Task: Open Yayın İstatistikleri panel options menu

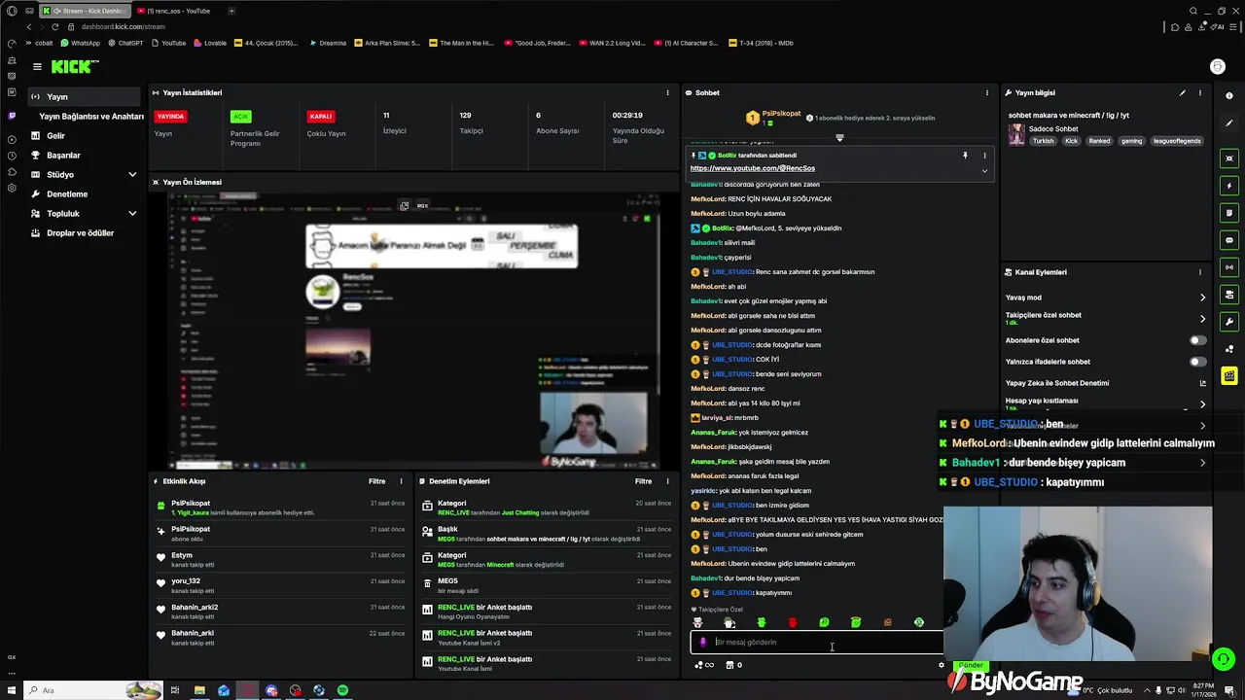Action: point(667,92)
